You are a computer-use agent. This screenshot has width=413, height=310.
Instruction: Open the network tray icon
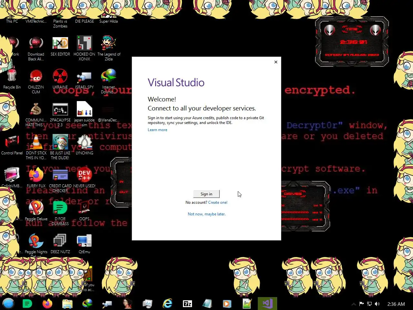click(x=369, y=304)
